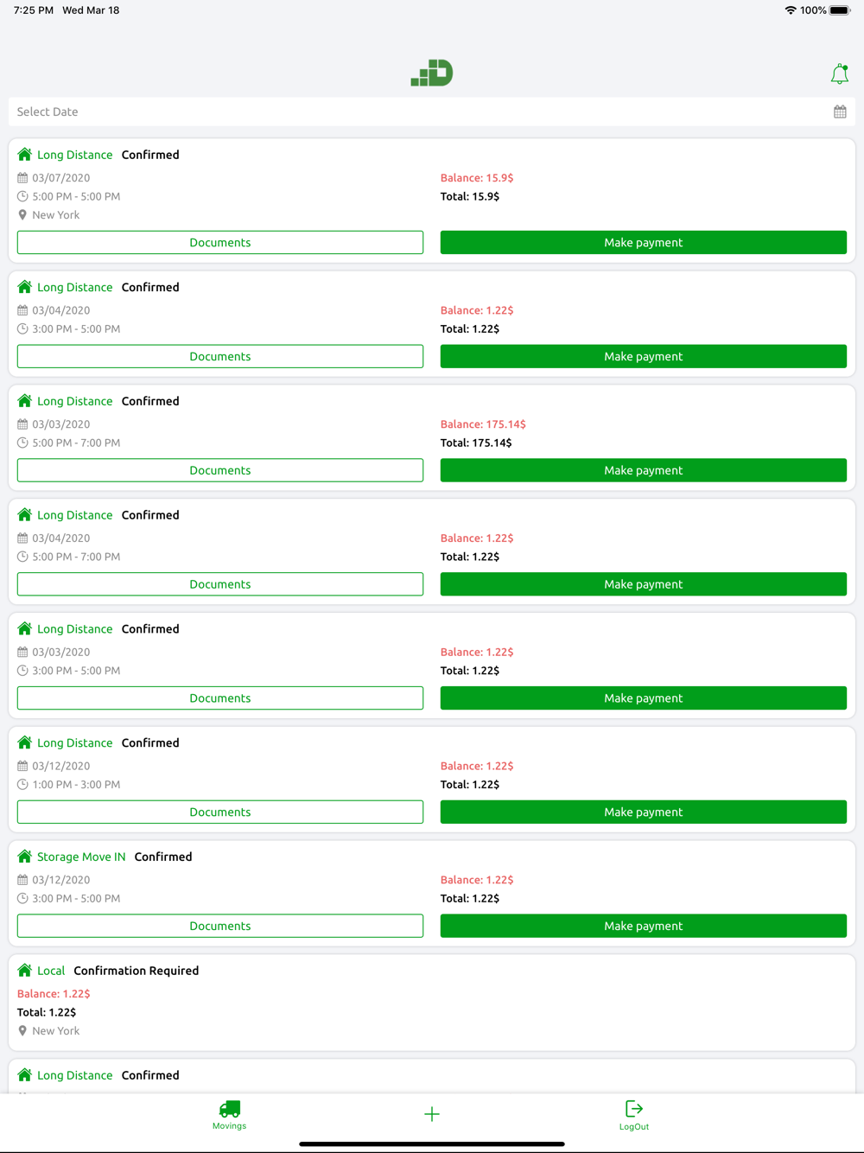This screenshot has width=864, height=1153.
Task: Open the notifications bell icon
Action: (839, 74)
